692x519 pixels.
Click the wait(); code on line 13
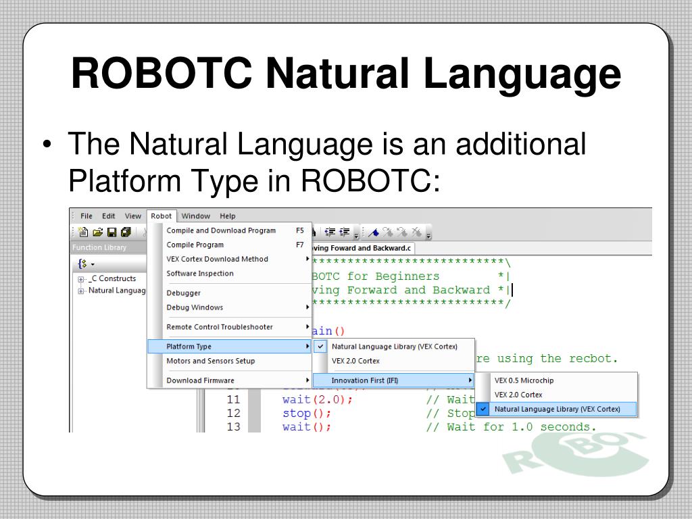(x=307, y=427)
